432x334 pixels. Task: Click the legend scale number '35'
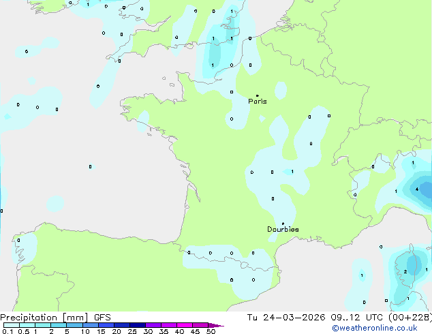164,331
